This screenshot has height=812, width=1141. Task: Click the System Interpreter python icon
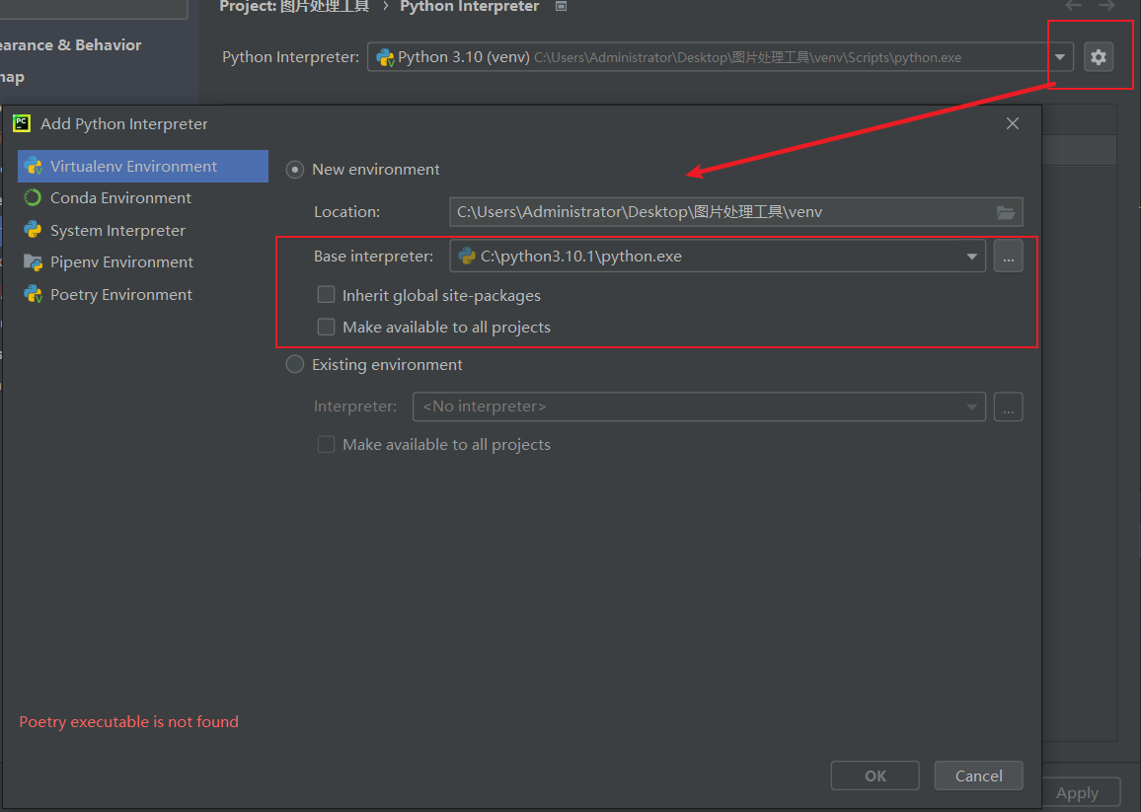click(33, 230)
